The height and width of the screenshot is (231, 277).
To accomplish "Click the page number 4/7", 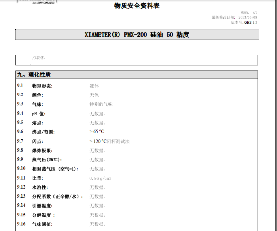I will [255, 13].
